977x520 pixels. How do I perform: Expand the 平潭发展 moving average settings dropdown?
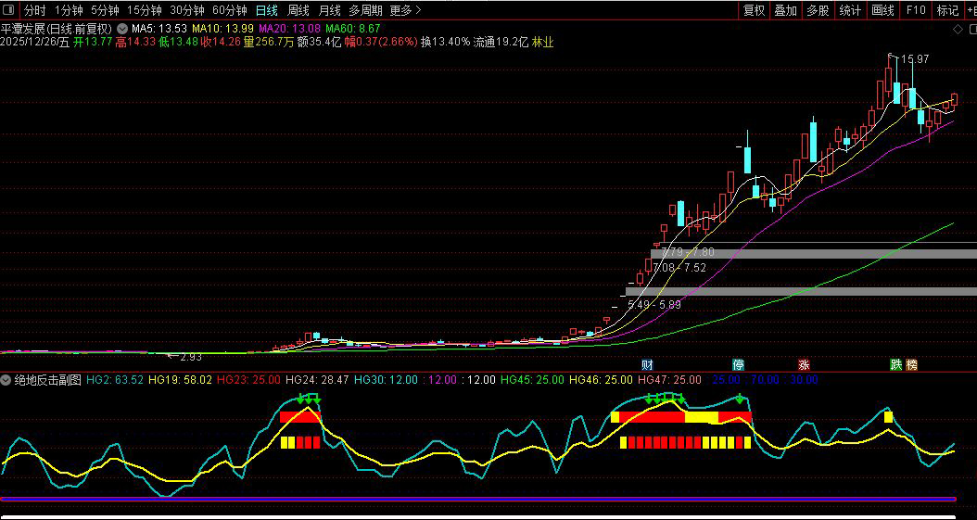[121, 29]
